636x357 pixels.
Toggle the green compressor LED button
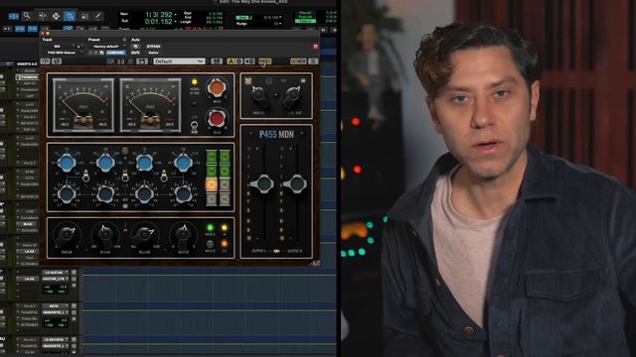click(x=210, y=227)
